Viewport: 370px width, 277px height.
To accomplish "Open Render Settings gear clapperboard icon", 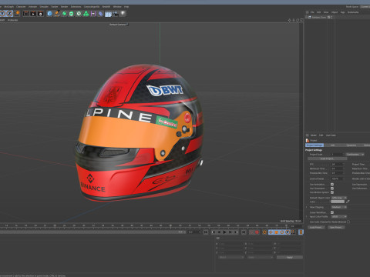I will pyautogui.click(x=41, y=14).
